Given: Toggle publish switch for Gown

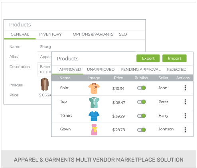Looking at the screenshot, I should click(x=142, y=130).
